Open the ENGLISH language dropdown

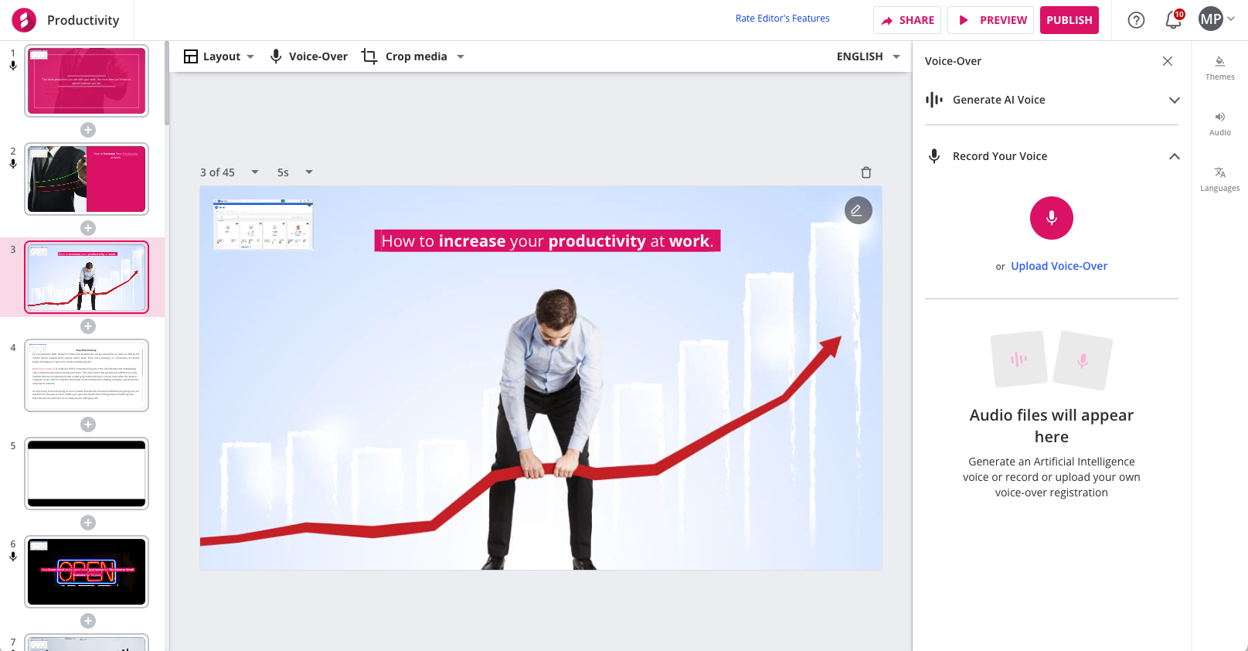coord(869,56)
